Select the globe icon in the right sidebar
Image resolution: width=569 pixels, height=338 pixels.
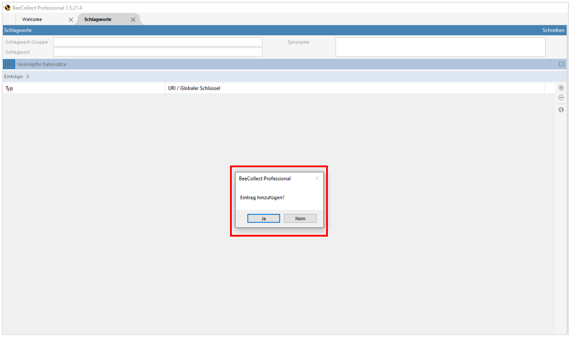click(561, 110)
